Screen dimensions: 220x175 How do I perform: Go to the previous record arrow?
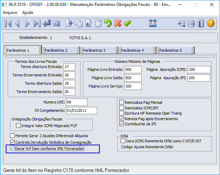click(18, 24)
